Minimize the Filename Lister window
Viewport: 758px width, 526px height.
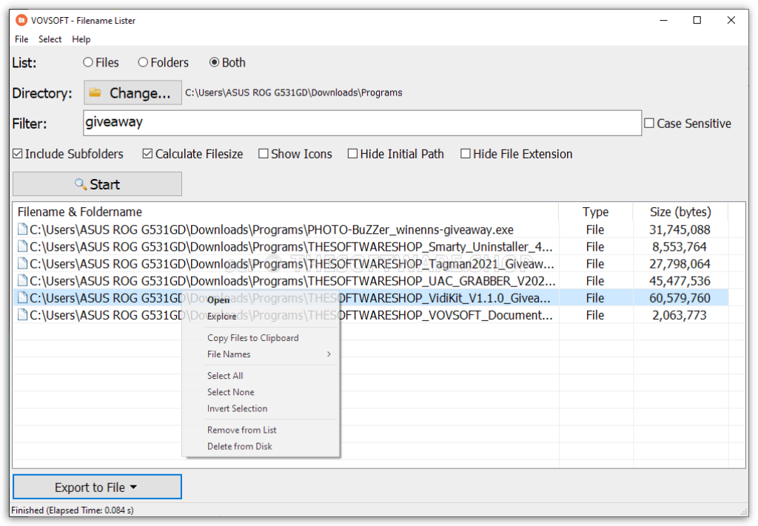(x=664, y=20)
